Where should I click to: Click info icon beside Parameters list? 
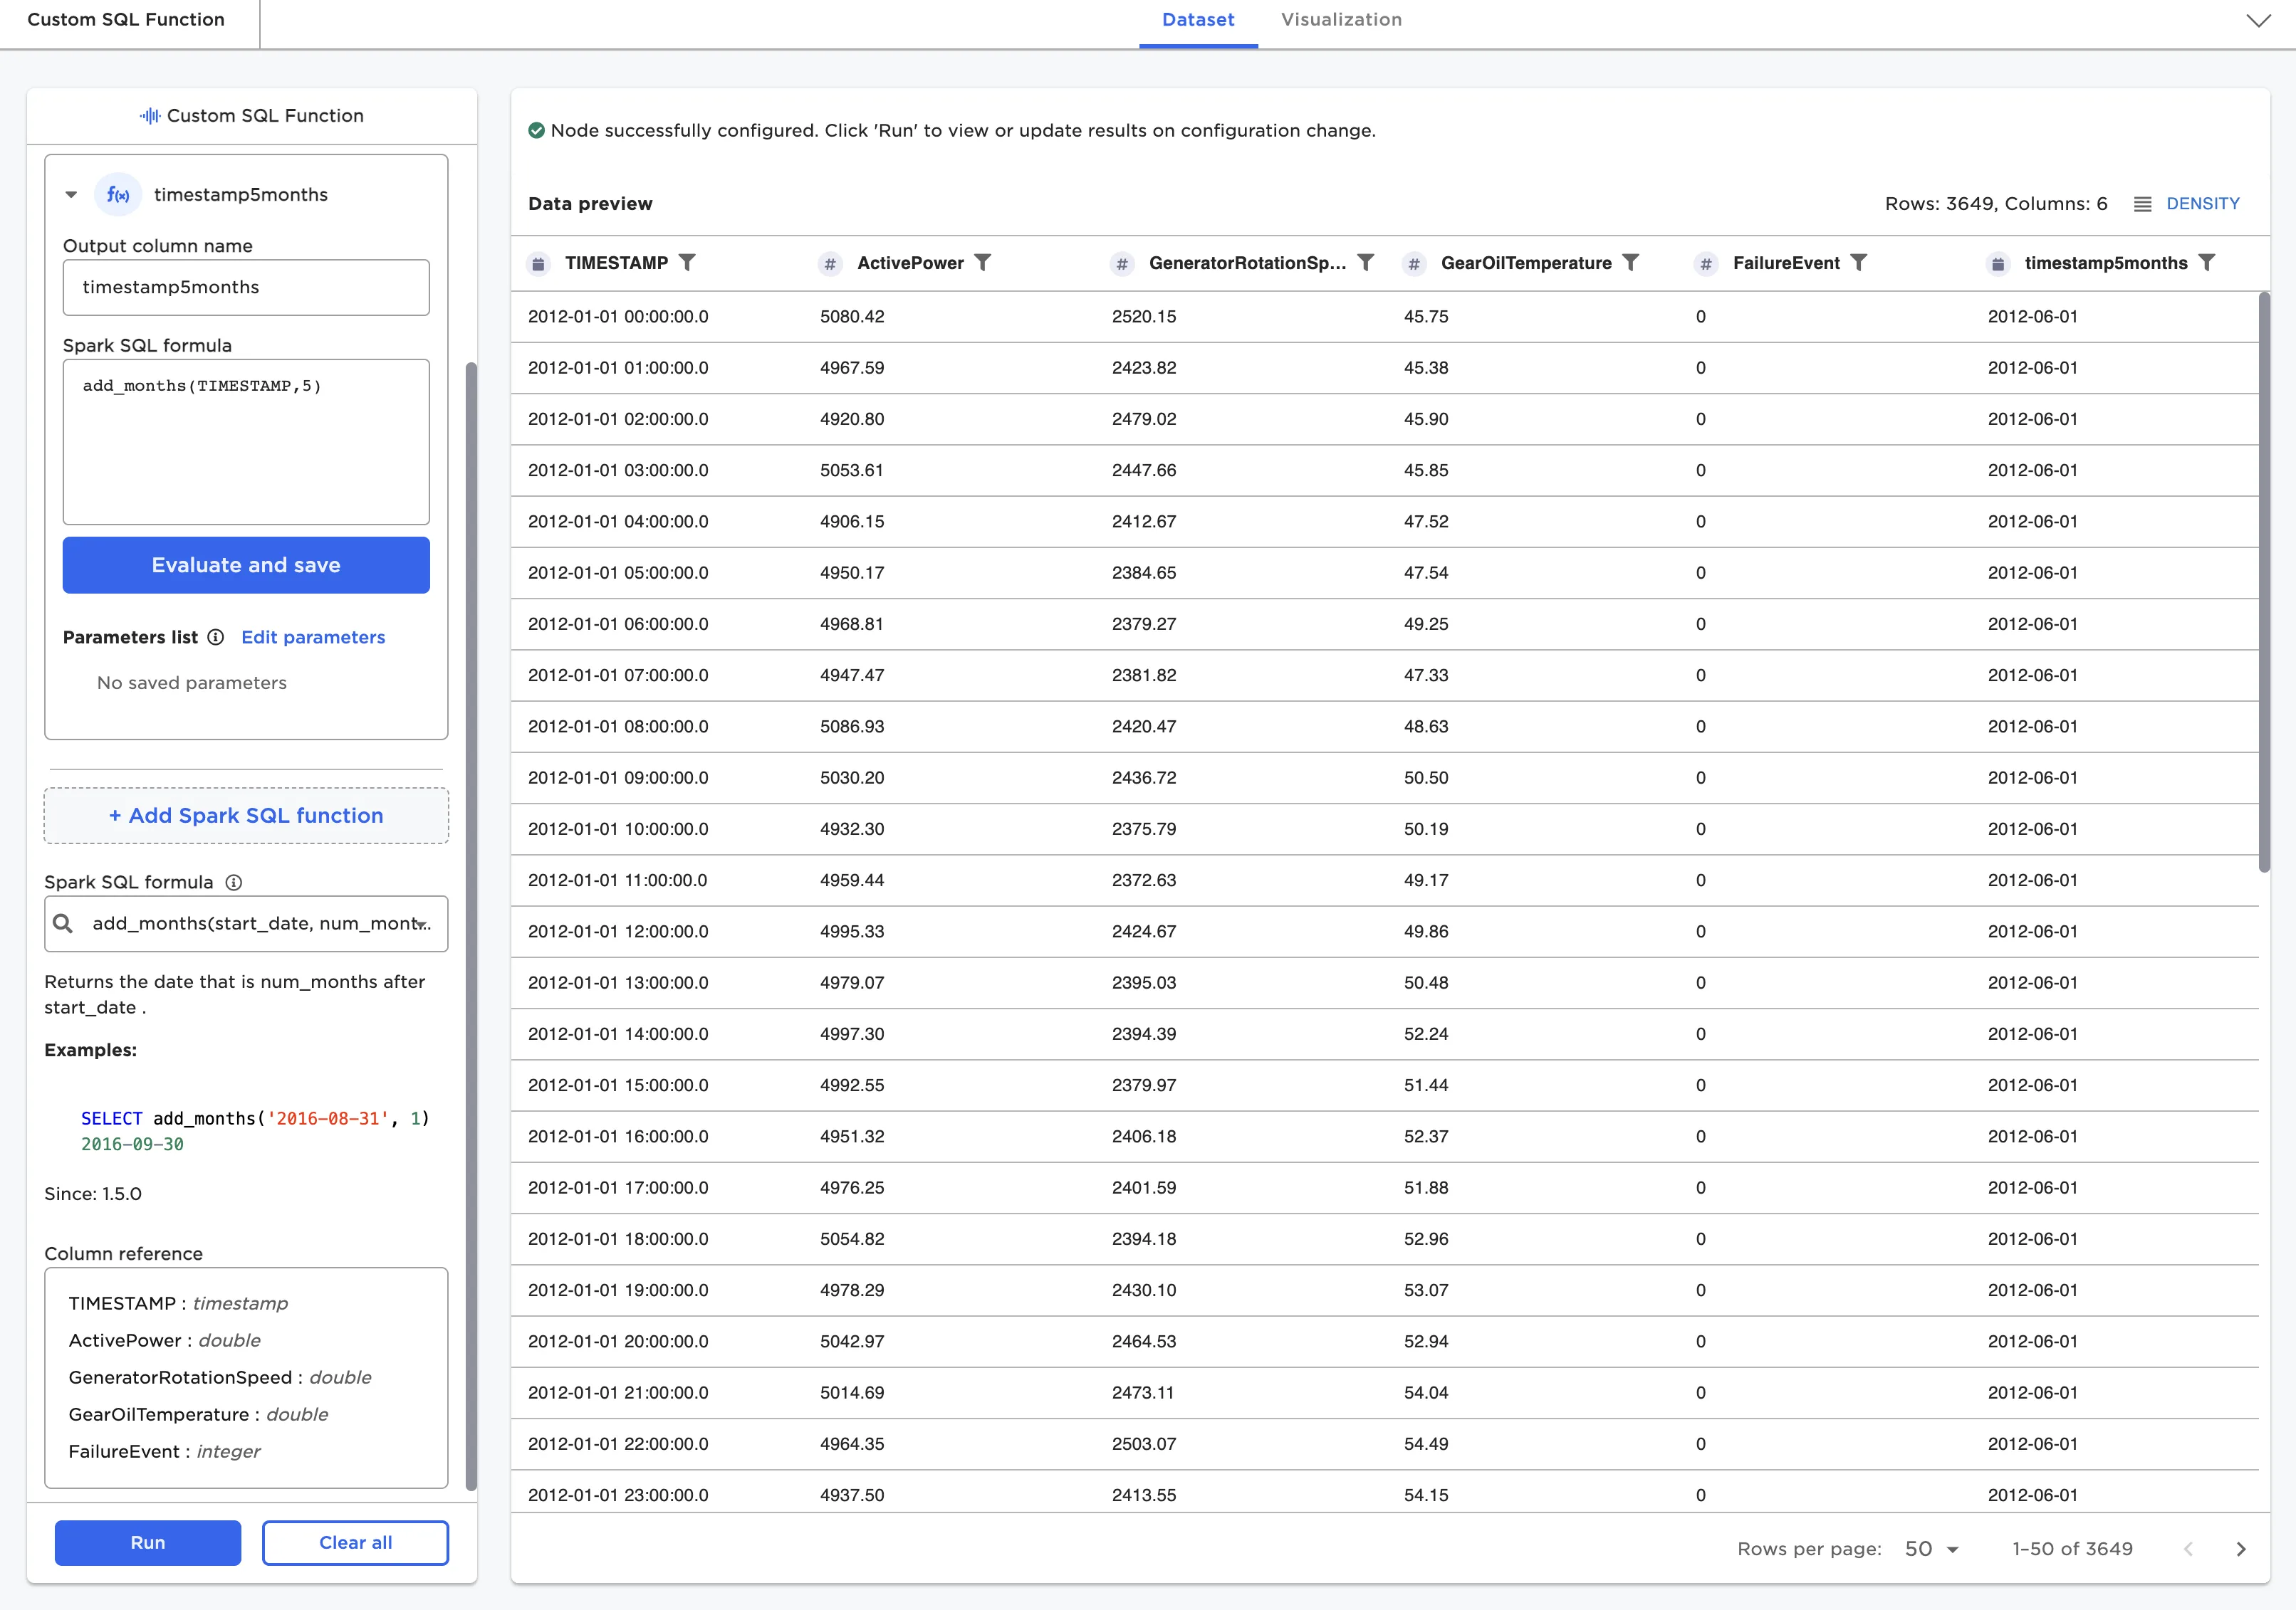click(x=215, y=638)
